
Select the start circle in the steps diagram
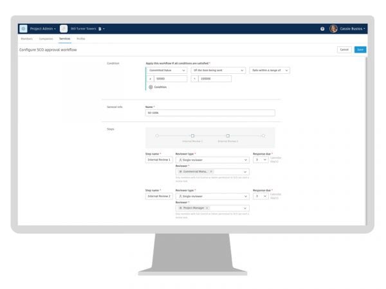(157, 136)
